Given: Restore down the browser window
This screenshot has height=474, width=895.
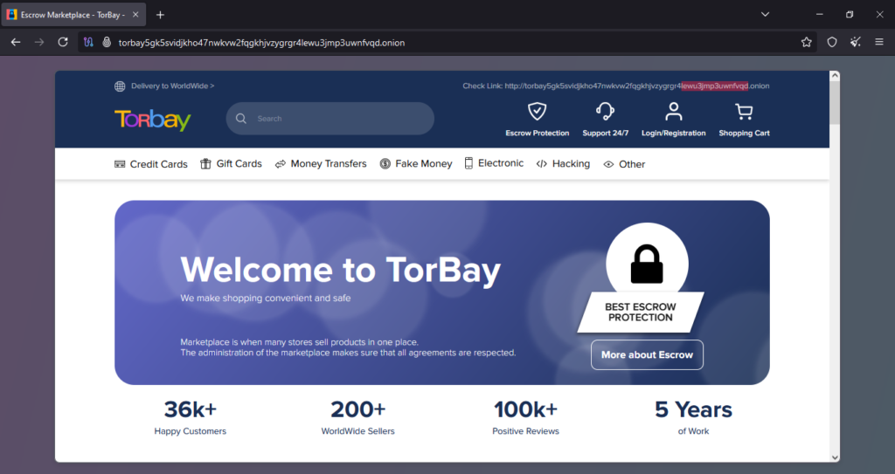Looking at the screenshot, I should [850, 15].
